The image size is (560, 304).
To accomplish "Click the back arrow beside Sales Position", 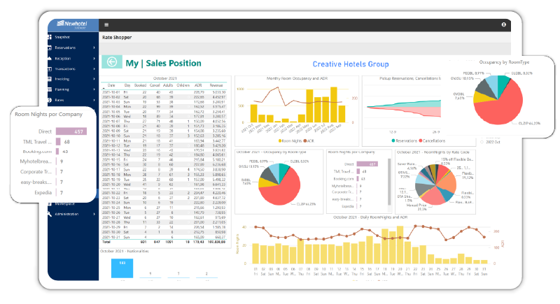I will coord(112,62).
